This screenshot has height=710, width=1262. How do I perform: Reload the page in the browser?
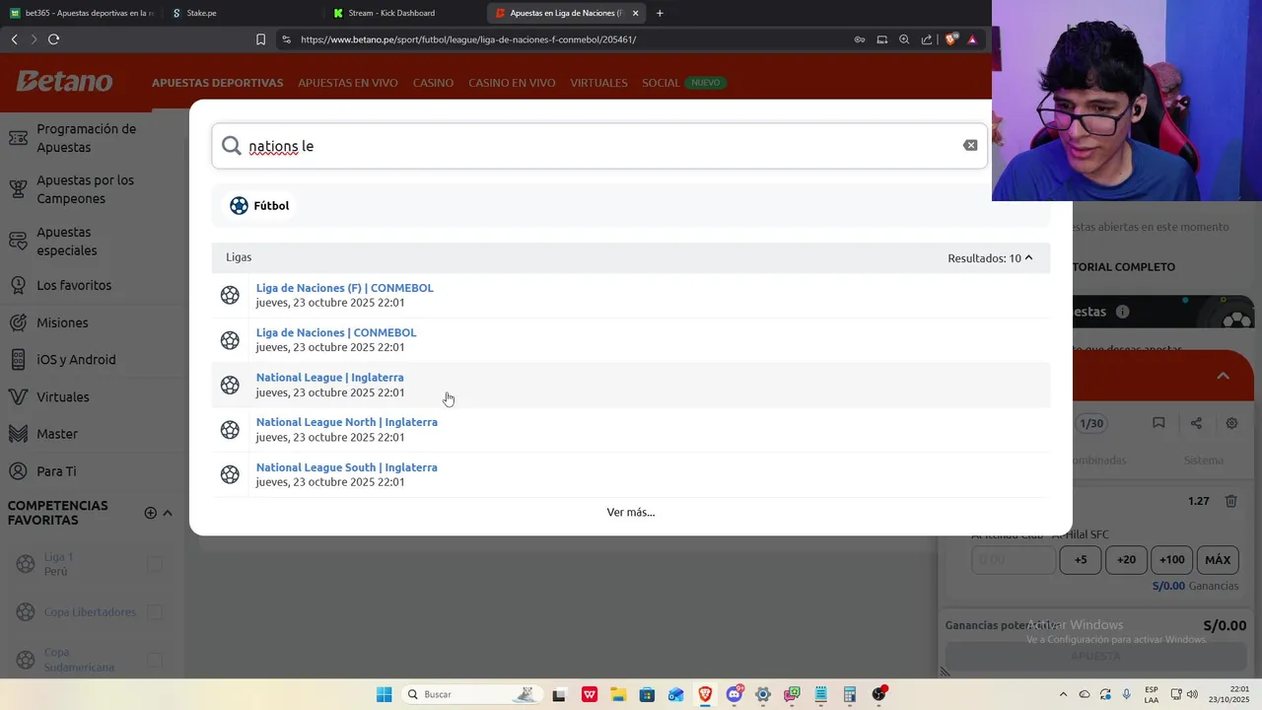point(53,39)
